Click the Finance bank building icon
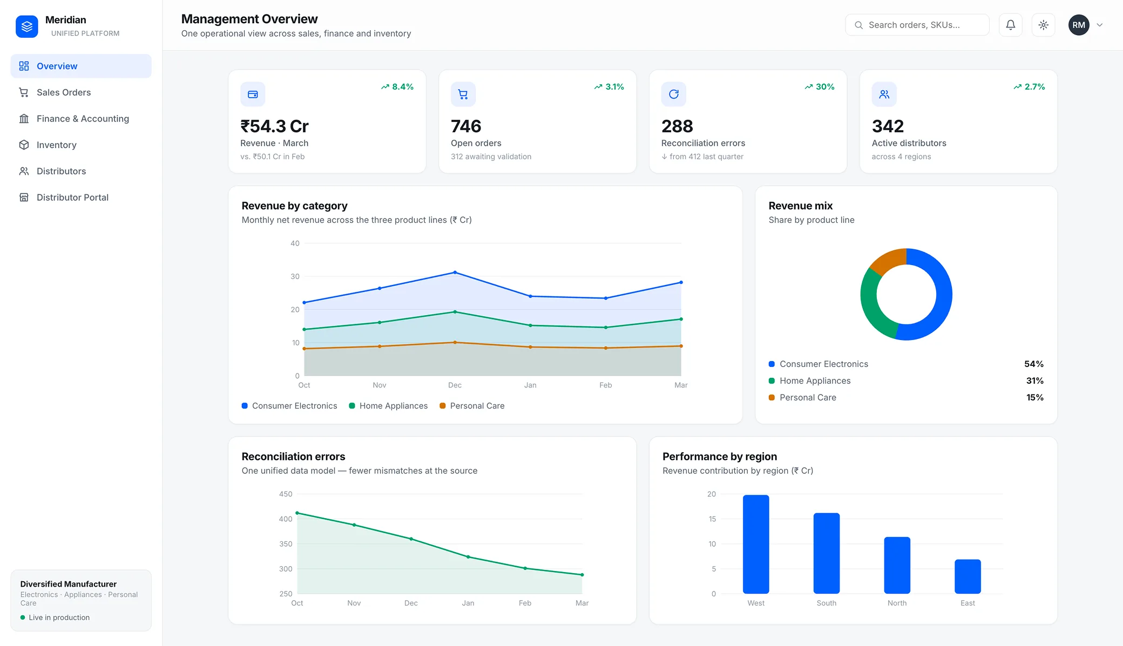 point(24,119)
